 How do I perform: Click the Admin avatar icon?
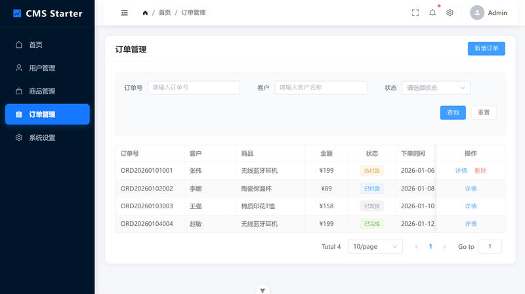(x=477, y=12)
